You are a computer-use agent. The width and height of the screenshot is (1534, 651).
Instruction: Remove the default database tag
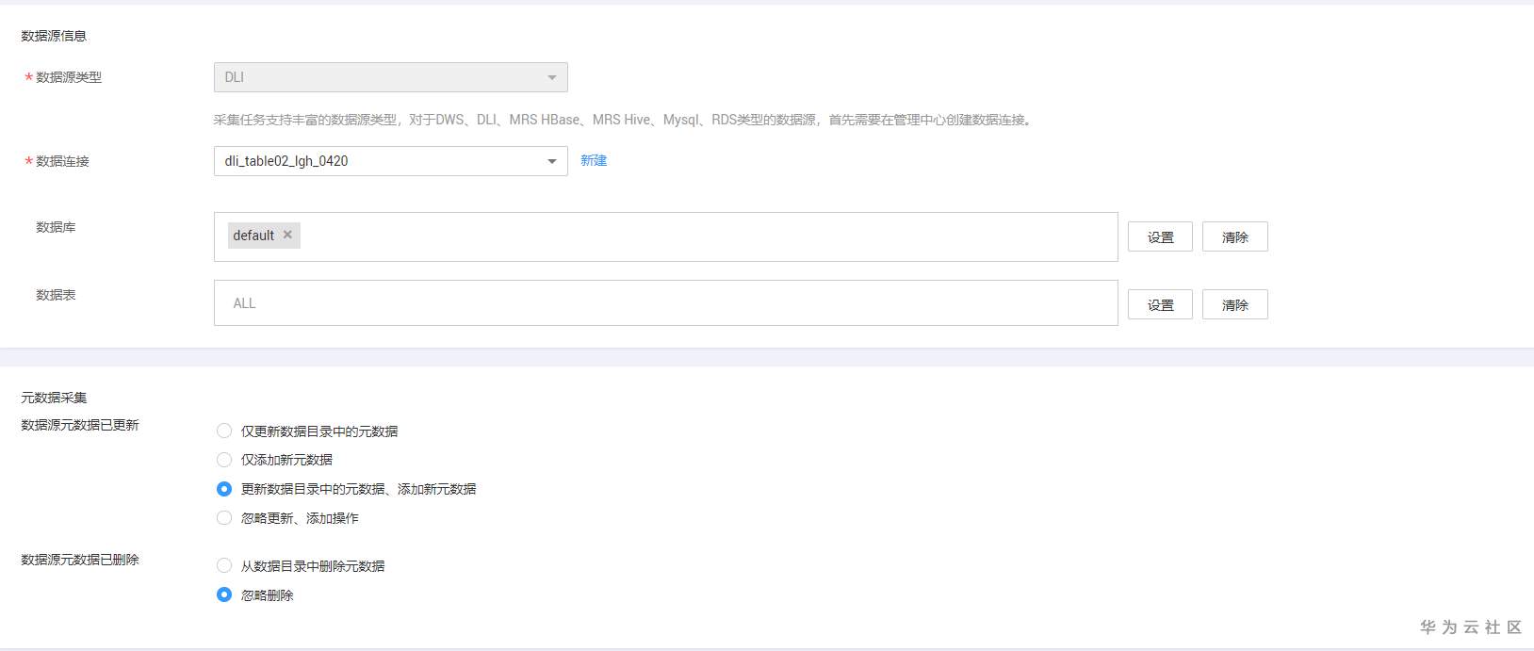click(x=287, y=235)
